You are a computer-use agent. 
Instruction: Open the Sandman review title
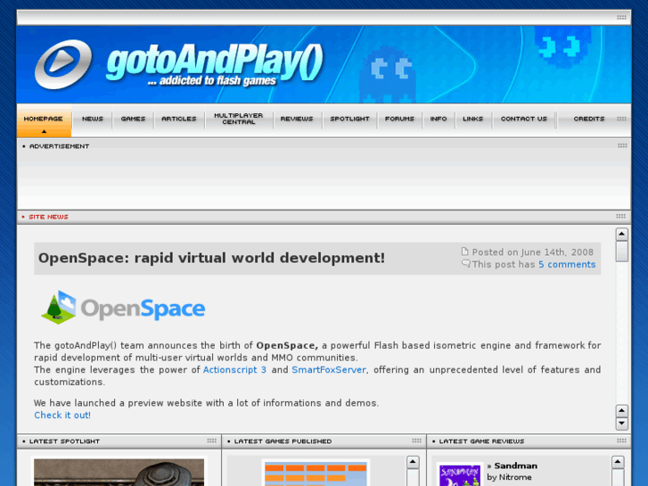[x=516, y=465]
